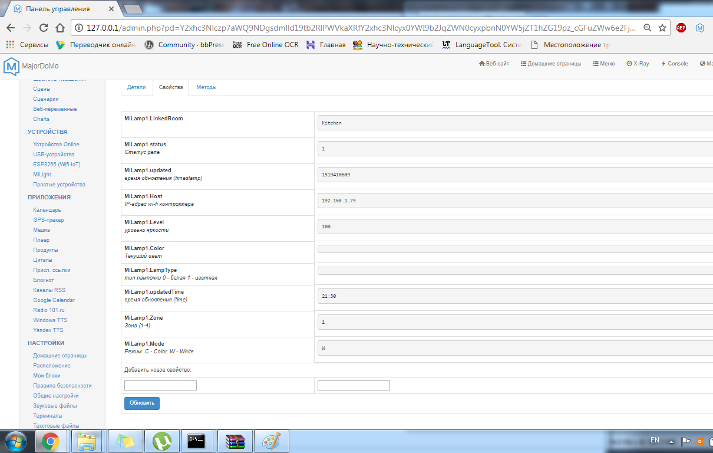713x453 pixels.
Task: Click browser back arrow
Action: tap(10, 28)
